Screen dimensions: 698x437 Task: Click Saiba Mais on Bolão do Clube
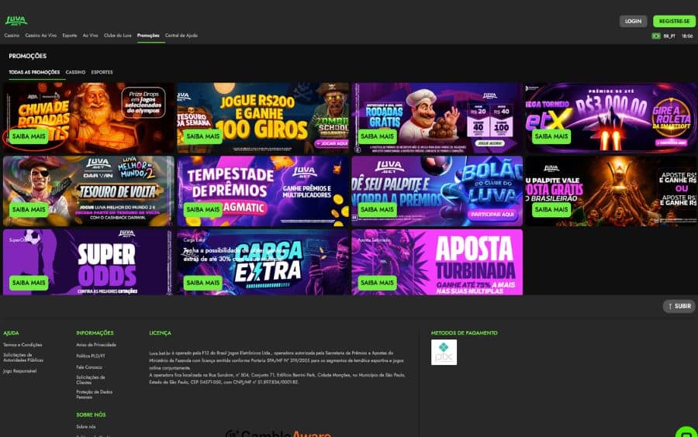point(377,209)
